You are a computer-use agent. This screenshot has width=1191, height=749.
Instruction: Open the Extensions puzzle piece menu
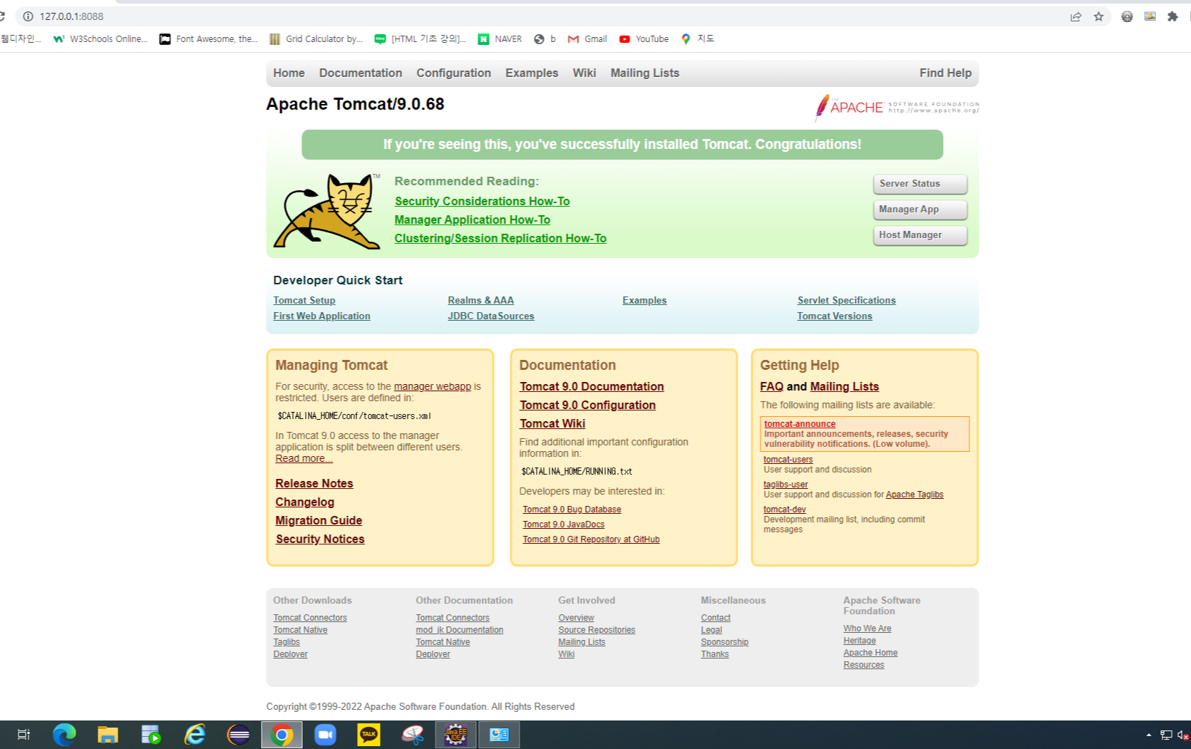(x=1172, y=16)
